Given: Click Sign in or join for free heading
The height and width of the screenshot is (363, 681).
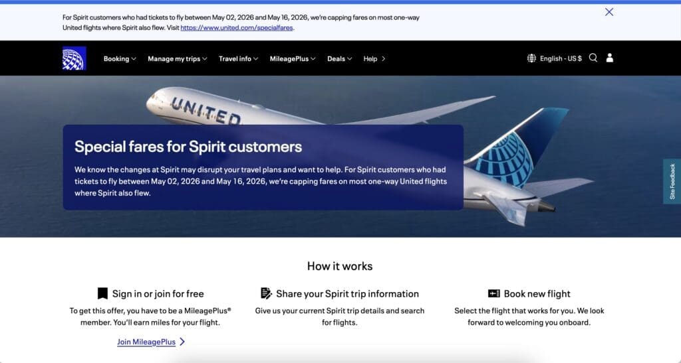Looking at the screenshot, I should pyautogui.click(x=158, y=294).
